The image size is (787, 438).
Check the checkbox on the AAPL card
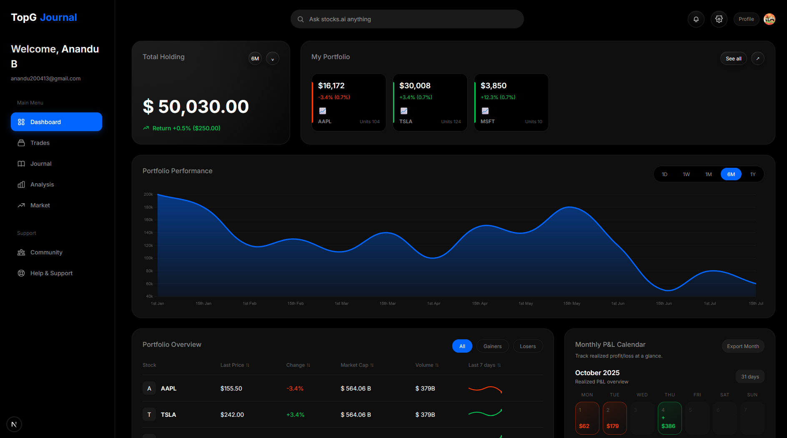point(323,111)
